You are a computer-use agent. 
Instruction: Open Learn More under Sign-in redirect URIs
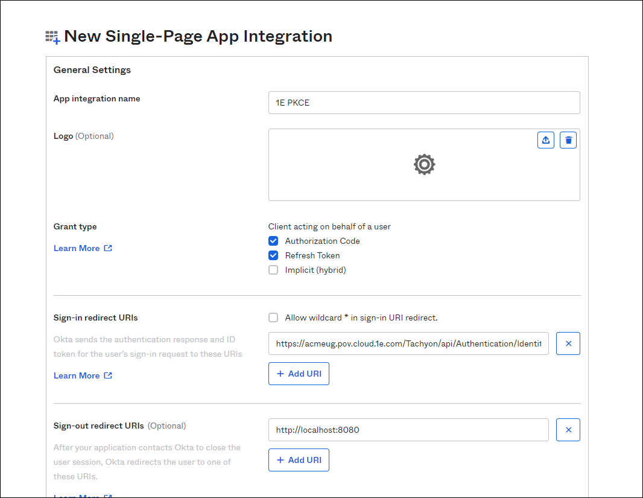click(x=77, y=375)
